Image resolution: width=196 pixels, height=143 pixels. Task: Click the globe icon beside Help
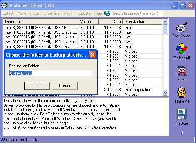(107, 13)
